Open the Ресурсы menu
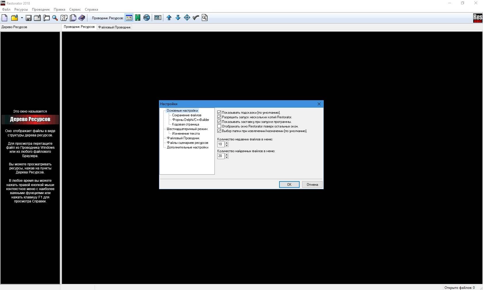 [21, 9]
